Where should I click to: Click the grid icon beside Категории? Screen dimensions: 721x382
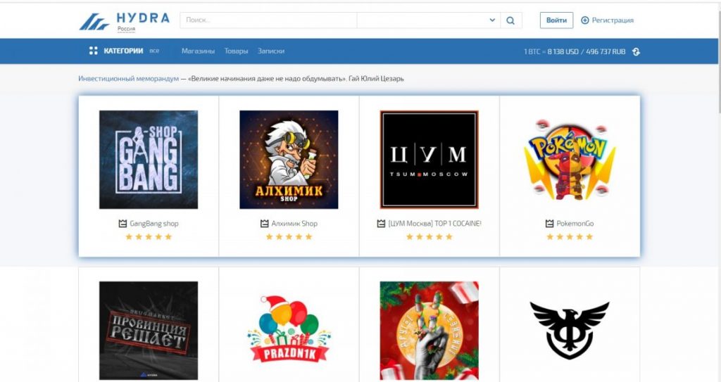(x=94, y=51)
